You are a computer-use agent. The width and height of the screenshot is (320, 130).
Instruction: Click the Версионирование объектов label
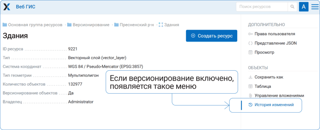click(30, 93)
